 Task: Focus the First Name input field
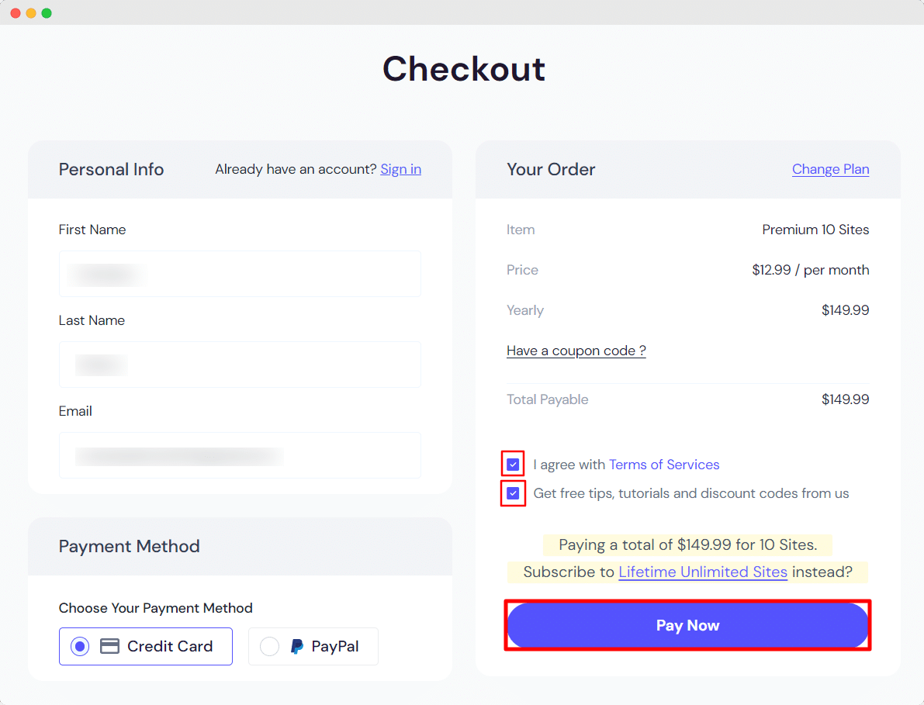click(240, 274)
